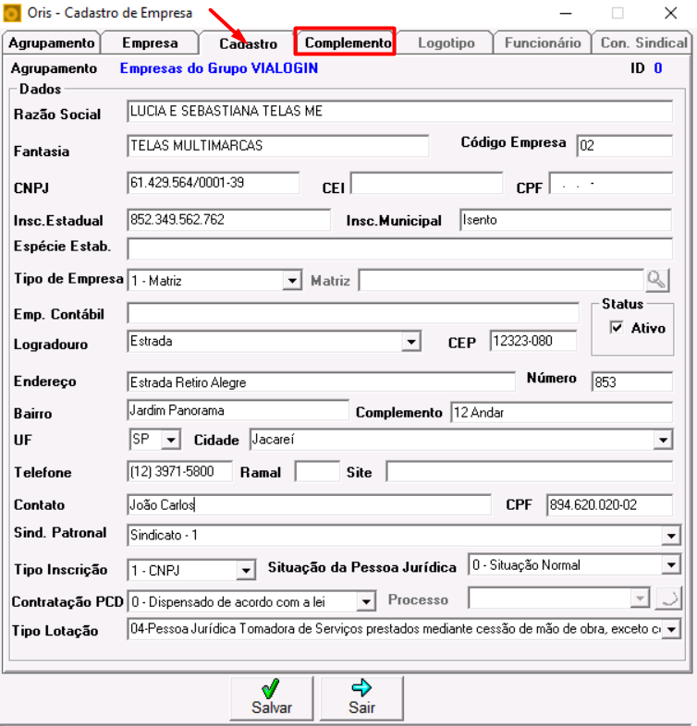The width and height of the screenshot is (697, 726).
Task: Click the Bairro input field
Action: [x=238, y=411]
